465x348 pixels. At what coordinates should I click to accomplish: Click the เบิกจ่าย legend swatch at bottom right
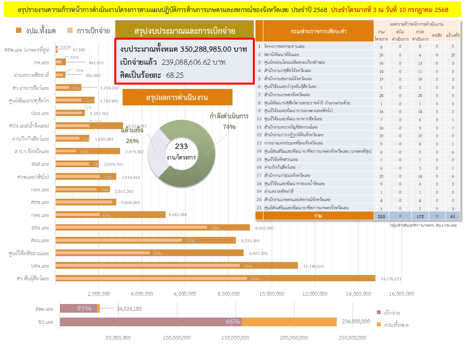pyautogui.click(x=379, y=313)
